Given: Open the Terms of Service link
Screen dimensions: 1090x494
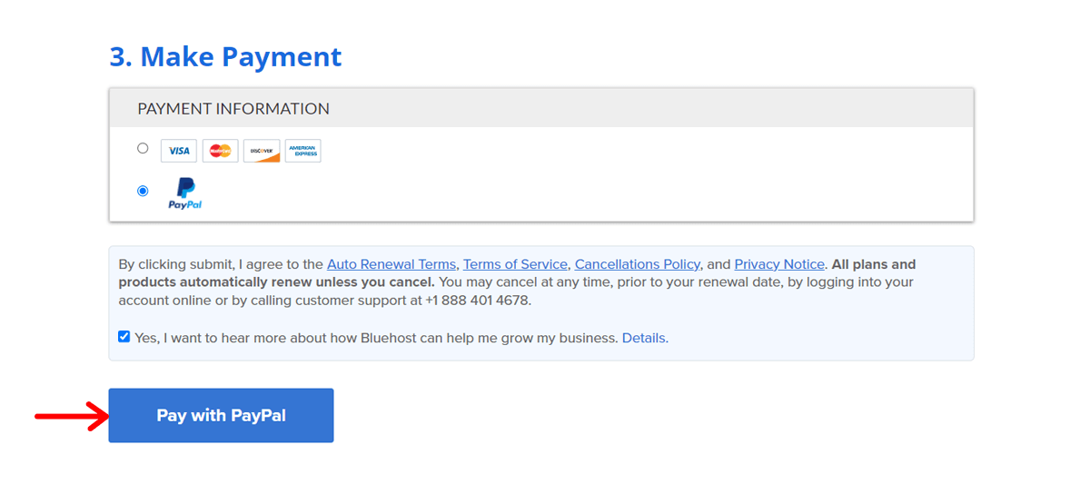Looking at the screenshot, I should (515, 264).
